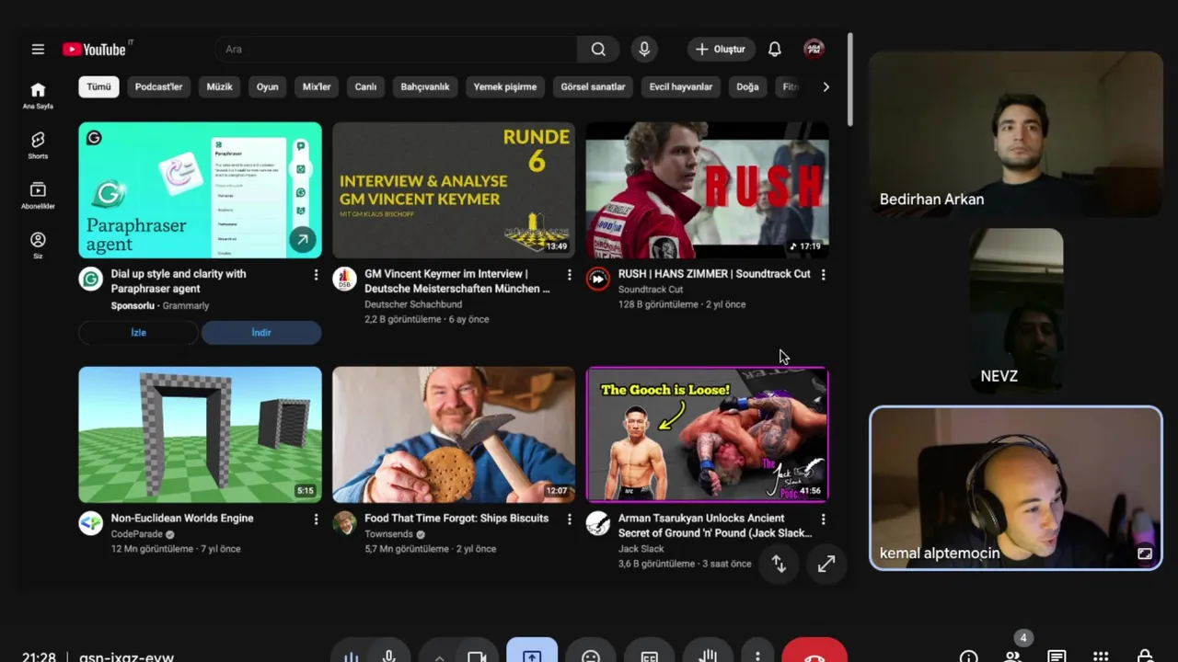
Task: Click picture-in-picture icon on kemal's tile
Action: click(1145, 554)
